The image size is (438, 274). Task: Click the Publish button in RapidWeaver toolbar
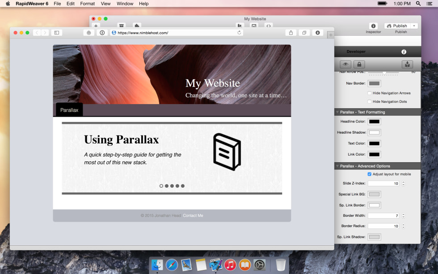[397, 25]
